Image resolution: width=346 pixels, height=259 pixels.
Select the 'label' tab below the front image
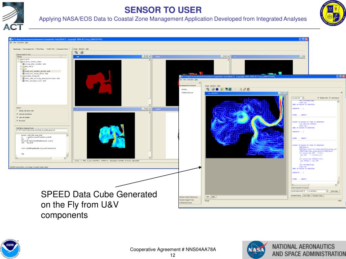point(213,197)
